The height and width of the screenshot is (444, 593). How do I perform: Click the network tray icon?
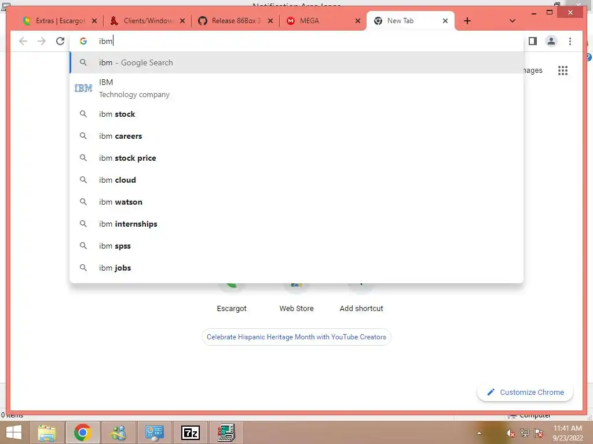tap(525, 433)
